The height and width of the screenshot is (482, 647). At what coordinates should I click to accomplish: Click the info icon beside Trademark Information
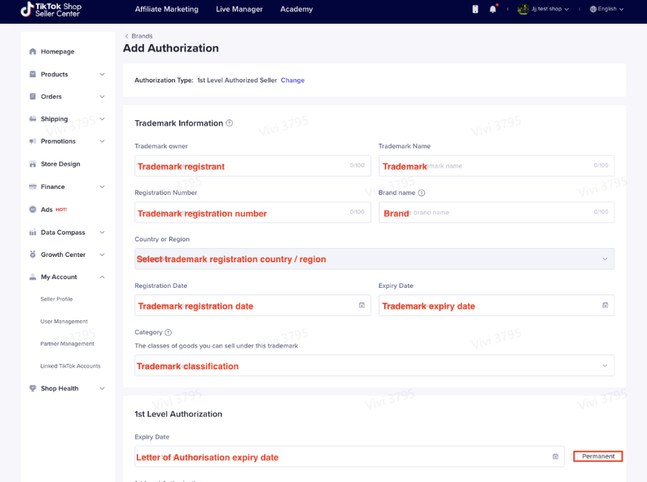(x=230, y=123)
